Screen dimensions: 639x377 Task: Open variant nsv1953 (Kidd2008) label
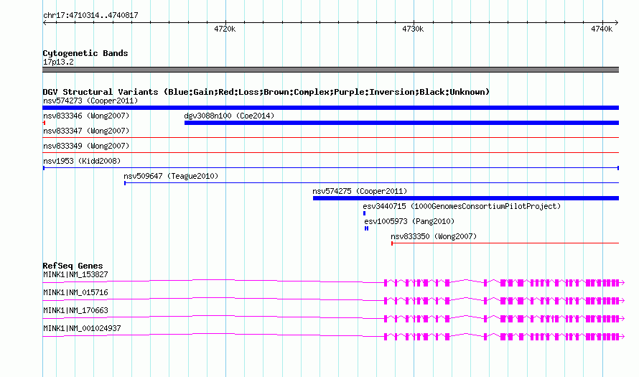pos(82,161)
